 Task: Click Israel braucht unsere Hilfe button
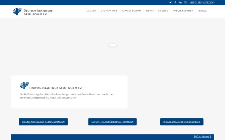181,122
